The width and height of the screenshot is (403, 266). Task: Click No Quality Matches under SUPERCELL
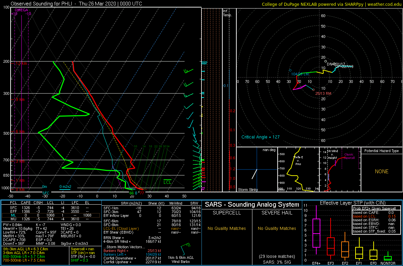click(227, 228)
